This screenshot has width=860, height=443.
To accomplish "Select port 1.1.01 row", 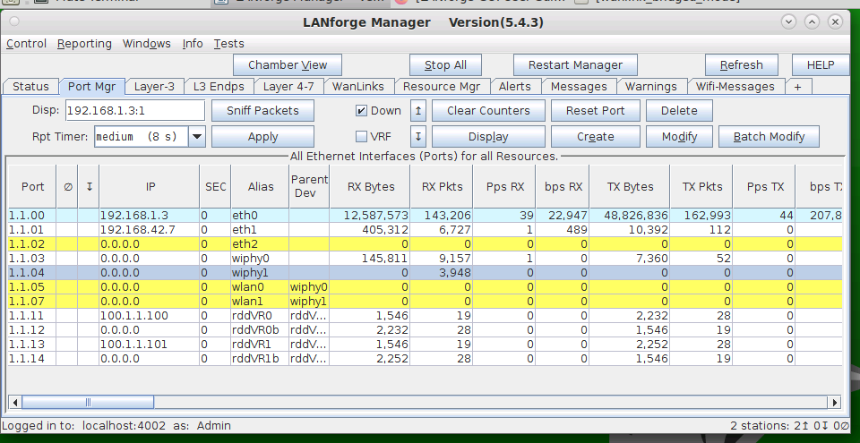I will (426, 230).
